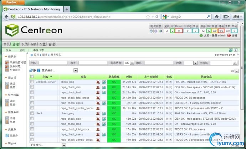Open graph icon for load average 0.00 row
This screenshot has height=149, width=246.
coord(104,124)
